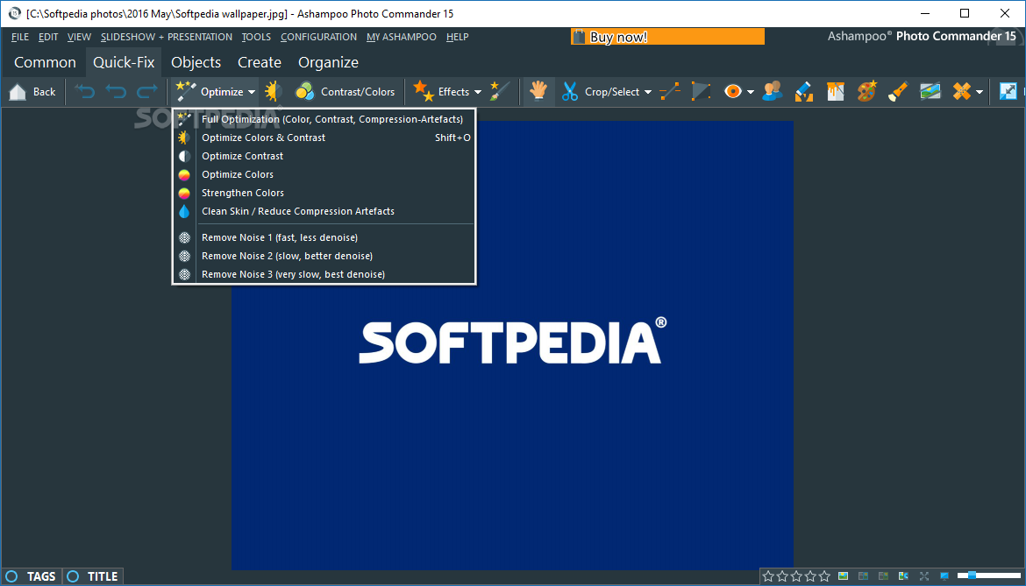
Task: Select the straighten horizon line tool
Action: click(669, 91)
